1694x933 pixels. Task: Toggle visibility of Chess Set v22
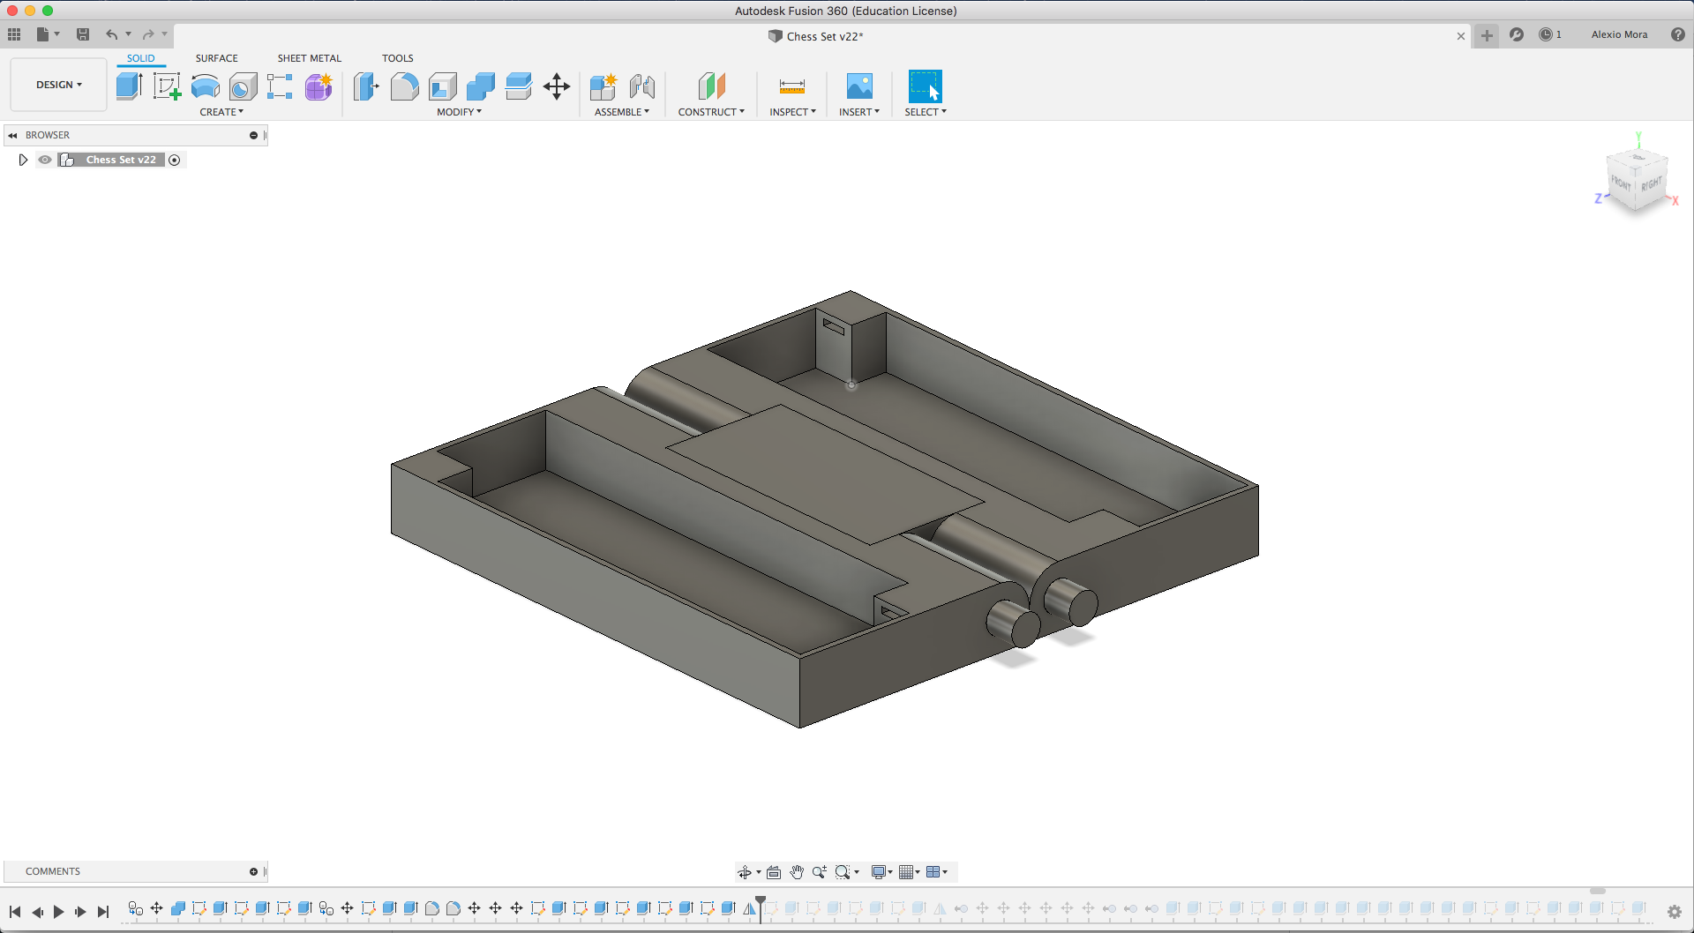[x=45, y=160]
